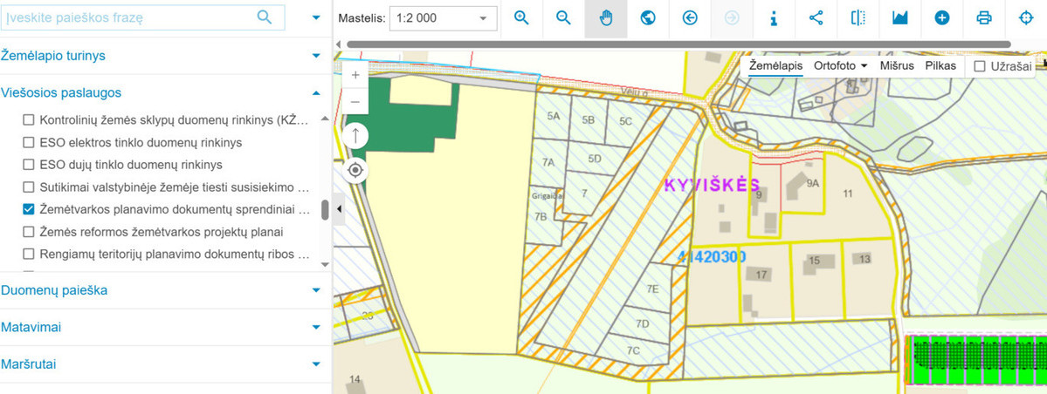Click parcel 5B on the map

[x=589, y=120]
